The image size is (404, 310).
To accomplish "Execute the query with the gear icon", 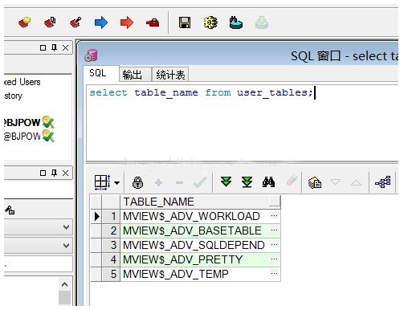I will point(210,22).
